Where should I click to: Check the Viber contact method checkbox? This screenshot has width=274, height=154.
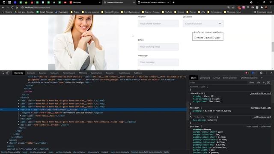click(213, 38)
